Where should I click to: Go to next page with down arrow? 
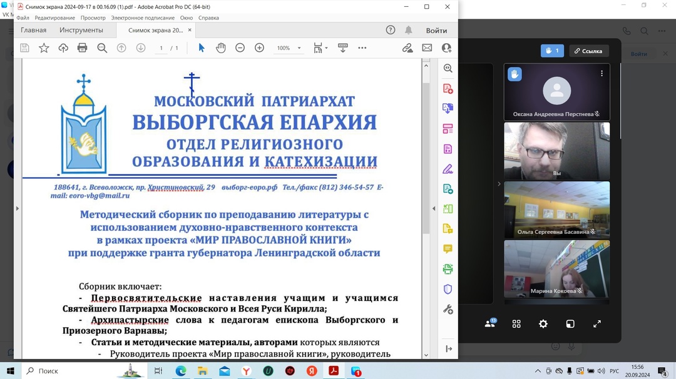pos(141,48)
